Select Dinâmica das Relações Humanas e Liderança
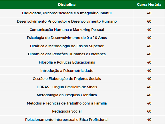The height and width of the screenshot is (124, 165). 67,54
